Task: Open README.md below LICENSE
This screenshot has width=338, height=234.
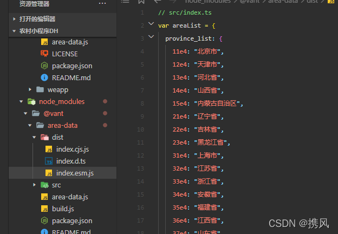Action: 62,77
